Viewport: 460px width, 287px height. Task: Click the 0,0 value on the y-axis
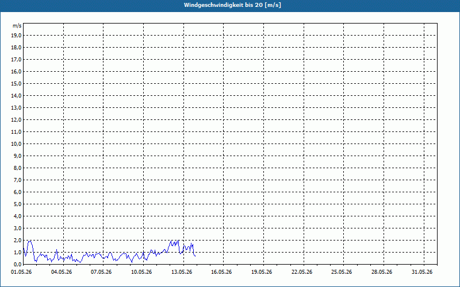[18, 264]
